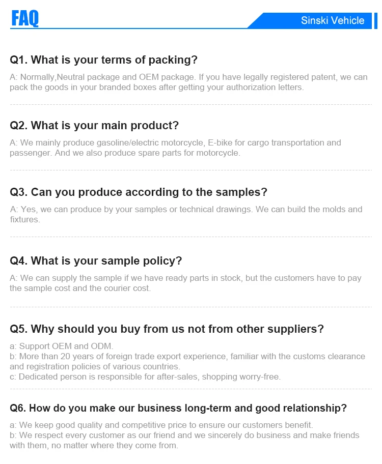Click the good quality and competitive price line
Image resolution: width=382 pixels, height=464 pixels.
point(161,425)
